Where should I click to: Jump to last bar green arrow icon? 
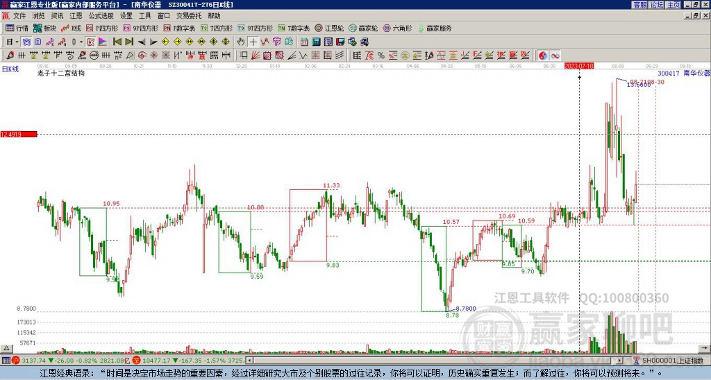128,42
